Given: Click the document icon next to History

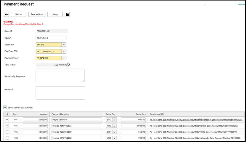Looking at the screenshot, I should [x=67, y=14].
